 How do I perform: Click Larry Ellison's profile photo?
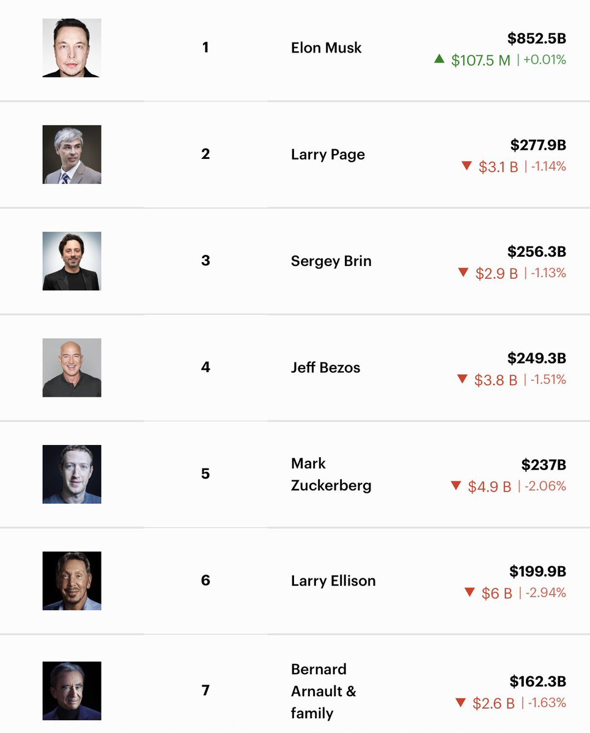[72, 581]
